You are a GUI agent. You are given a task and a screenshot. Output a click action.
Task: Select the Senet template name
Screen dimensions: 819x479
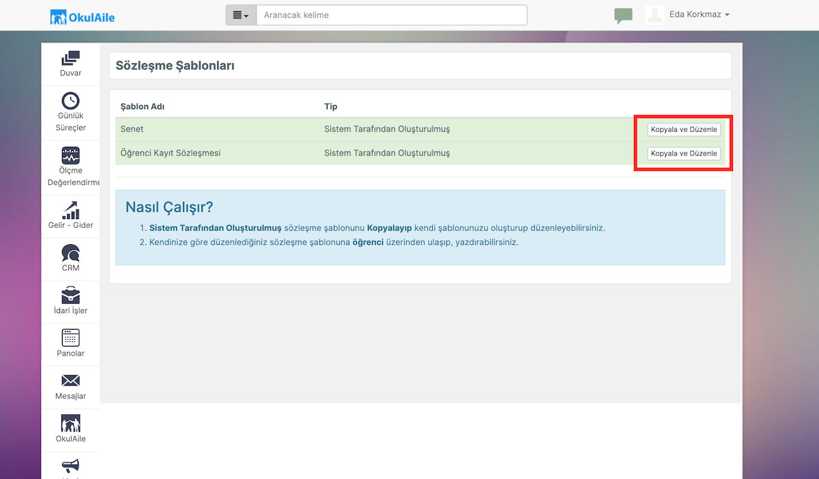[132, 129]
